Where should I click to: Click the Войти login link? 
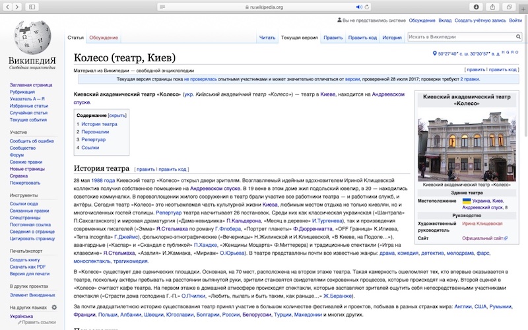tap(515, 20)
